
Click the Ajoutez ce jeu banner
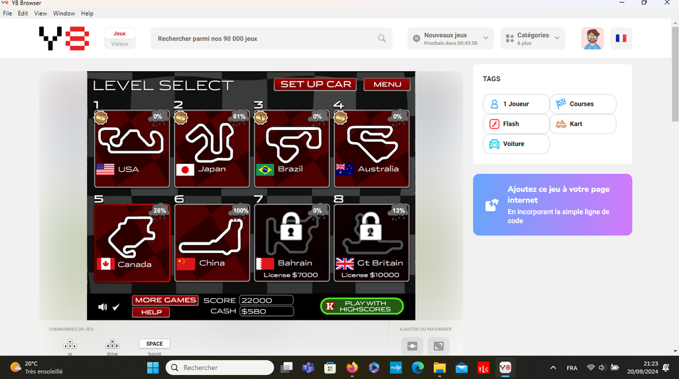click(552, 204)
